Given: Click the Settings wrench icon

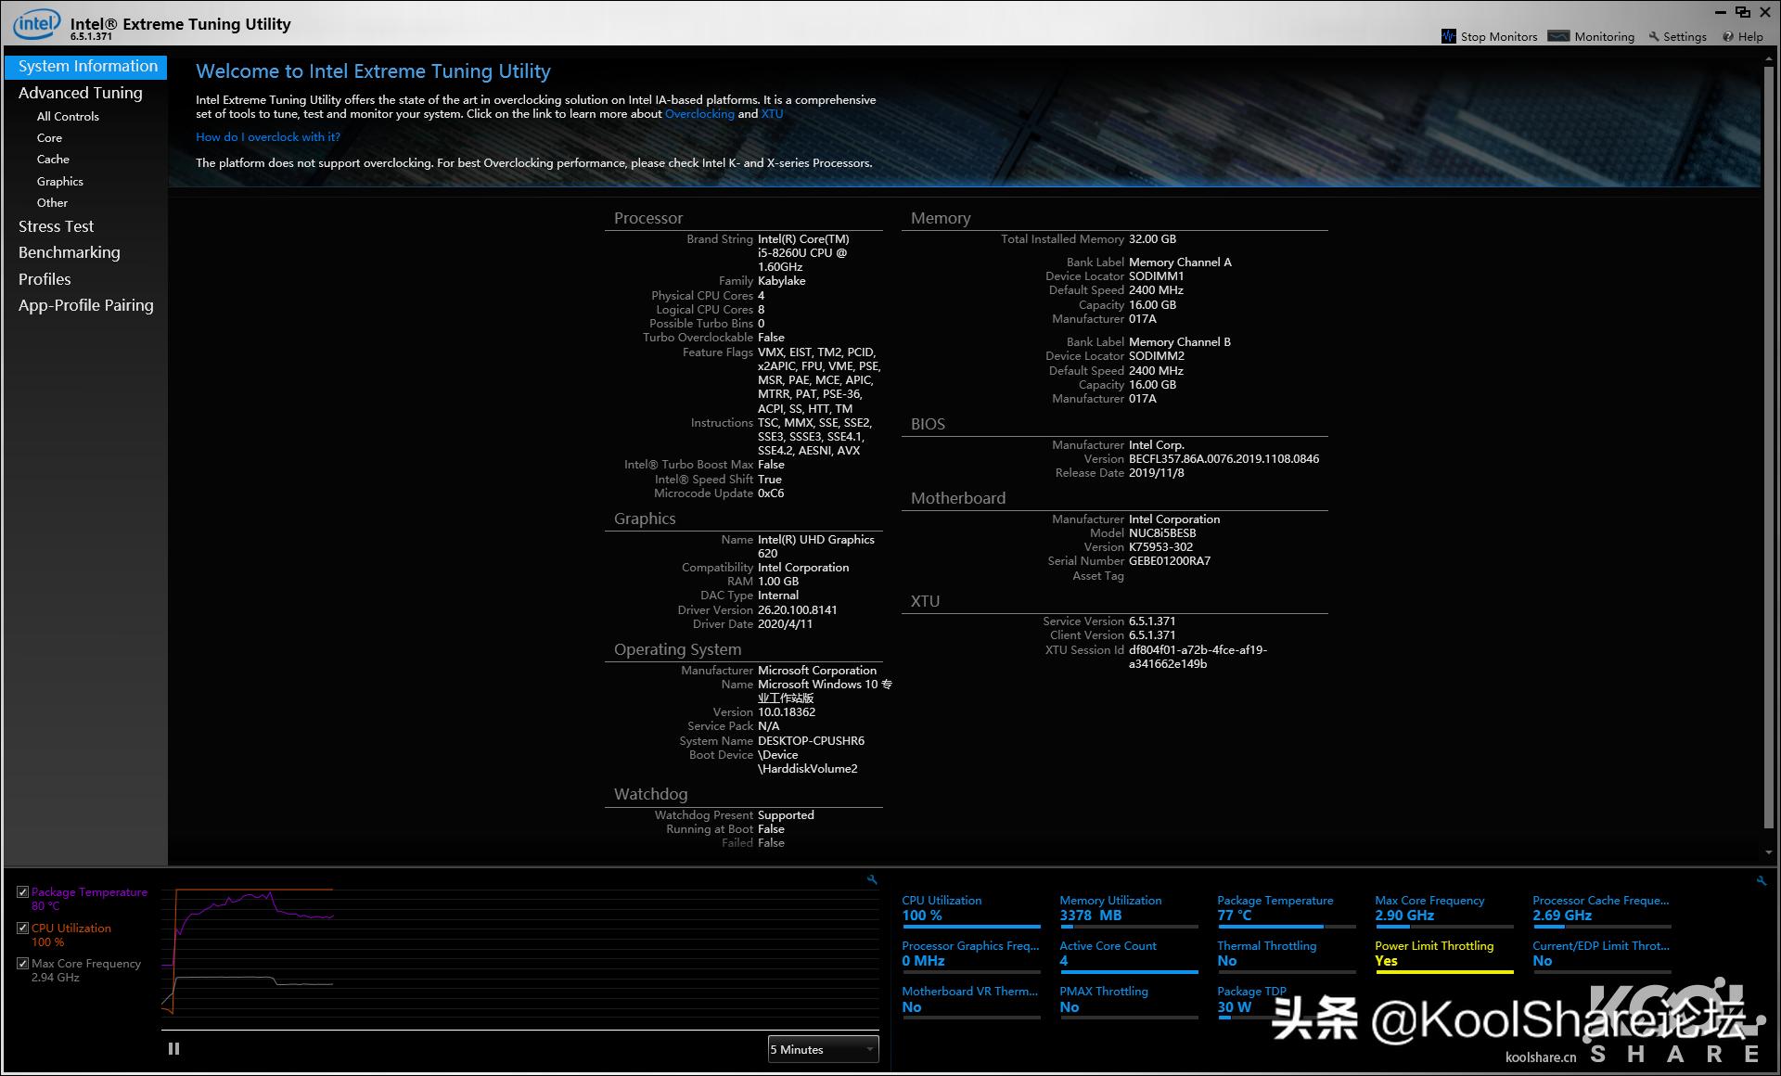Looking at the screenshot, I should [1655, 37].
